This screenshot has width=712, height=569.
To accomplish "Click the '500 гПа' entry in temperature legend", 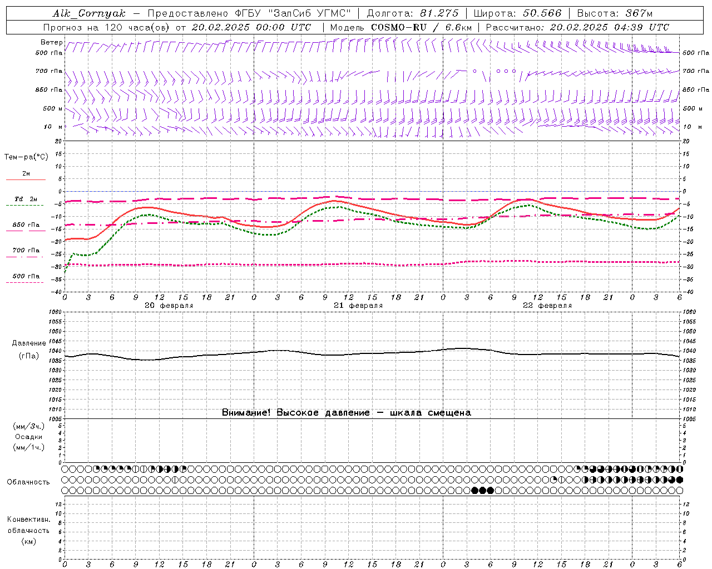I will (x=26, y=276).
